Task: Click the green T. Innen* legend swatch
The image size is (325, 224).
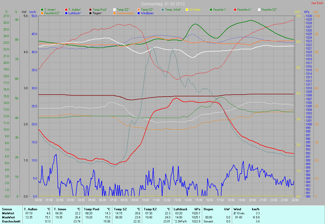Action: point(42,10)
